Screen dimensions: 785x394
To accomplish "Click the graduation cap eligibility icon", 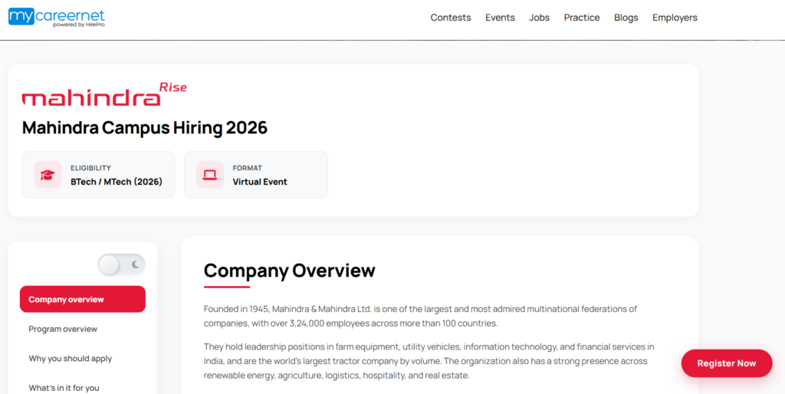I will click(x=48, y=175).
